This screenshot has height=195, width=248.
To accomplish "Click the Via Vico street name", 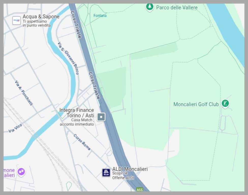I will [x=15, y=128].
